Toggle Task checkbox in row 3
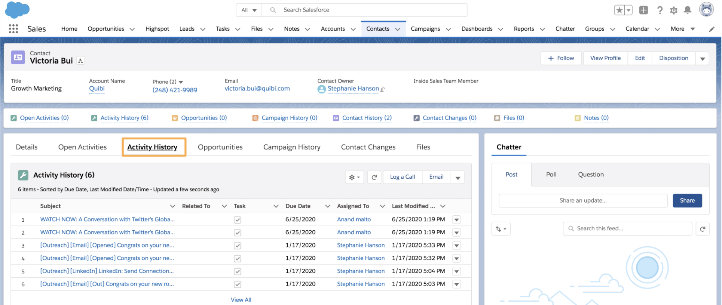This screenshot has height=305, width=722. 238,246
